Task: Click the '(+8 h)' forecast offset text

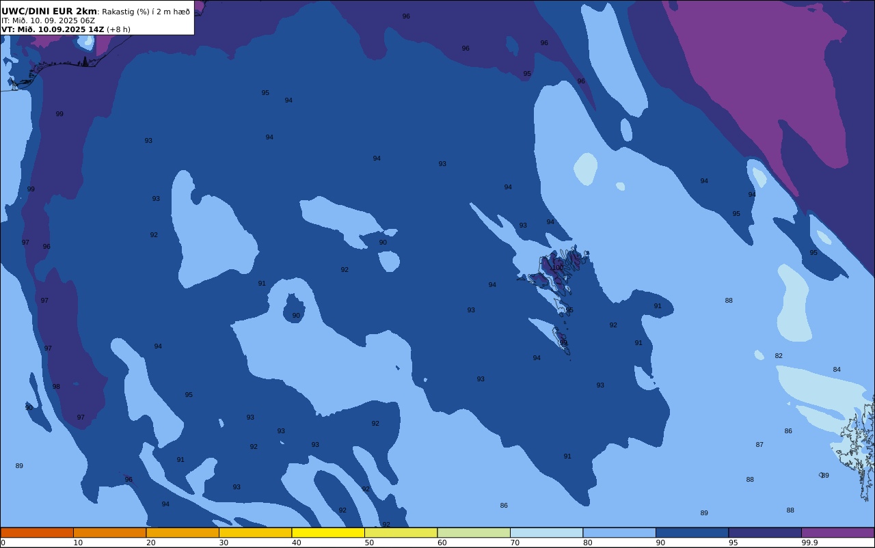Action: [x=118, y=29]
